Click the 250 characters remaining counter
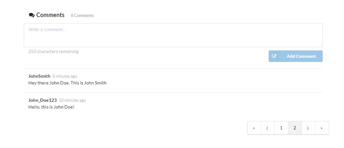Image resolution: width=344 pixels, height=148 pixels. (53, 52)
